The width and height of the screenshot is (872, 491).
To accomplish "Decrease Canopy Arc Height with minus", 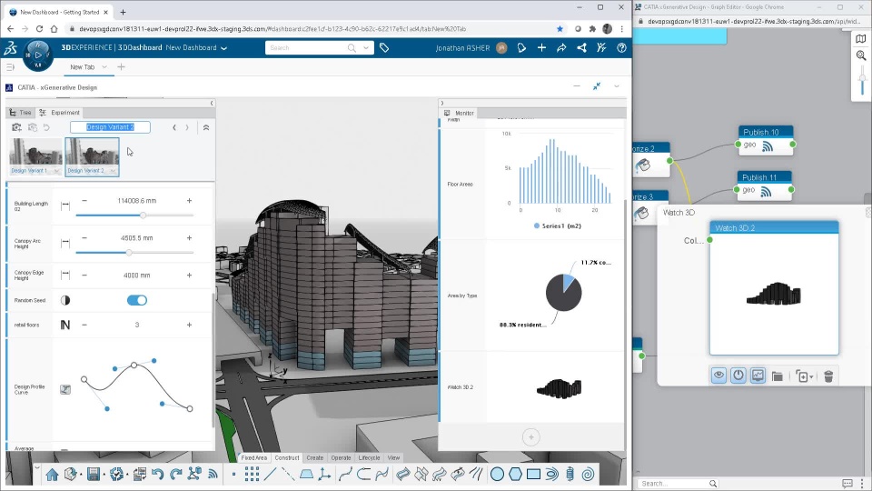I will pos(84,237).
